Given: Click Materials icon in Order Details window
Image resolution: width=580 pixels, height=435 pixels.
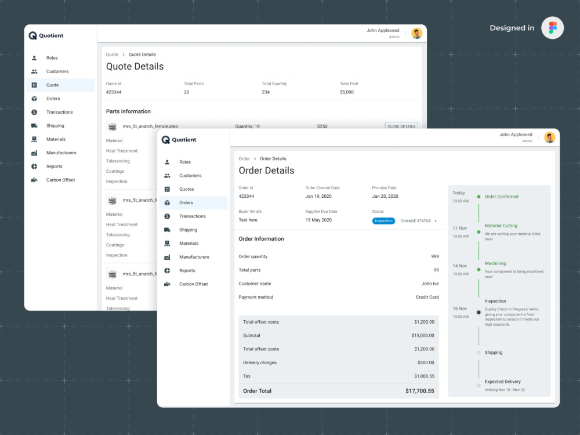Looking at the screenshot, I should pyautogui.click(x=167, y=244).
